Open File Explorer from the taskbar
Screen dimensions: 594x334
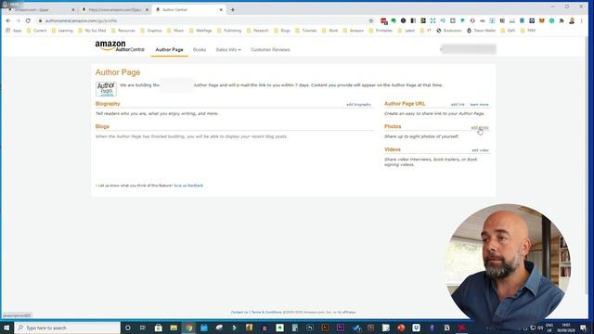click(174, 328)
